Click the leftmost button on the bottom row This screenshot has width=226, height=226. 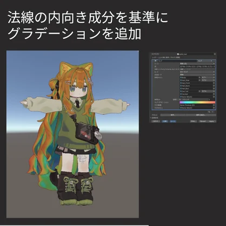point(156,121)
